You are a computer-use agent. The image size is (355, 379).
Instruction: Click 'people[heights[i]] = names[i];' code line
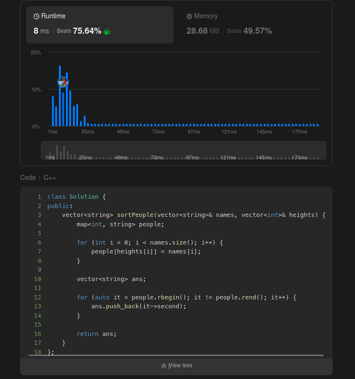pyautogui.click(x=146, y=252)
